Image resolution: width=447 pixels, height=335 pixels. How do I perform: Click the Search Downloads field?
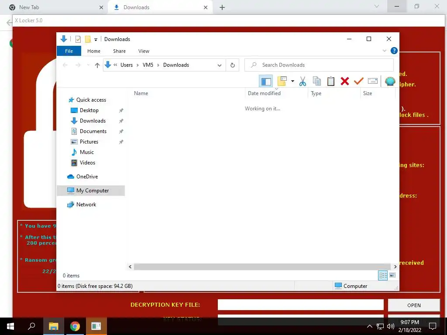tap(319, 65)
